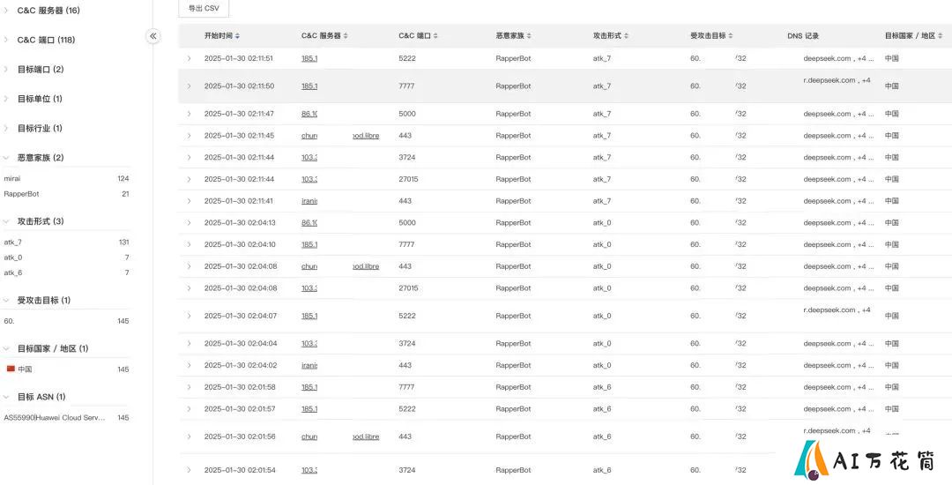
Task: Expand the C&C 服务器 (16) filter
Action: coord(6,11)
